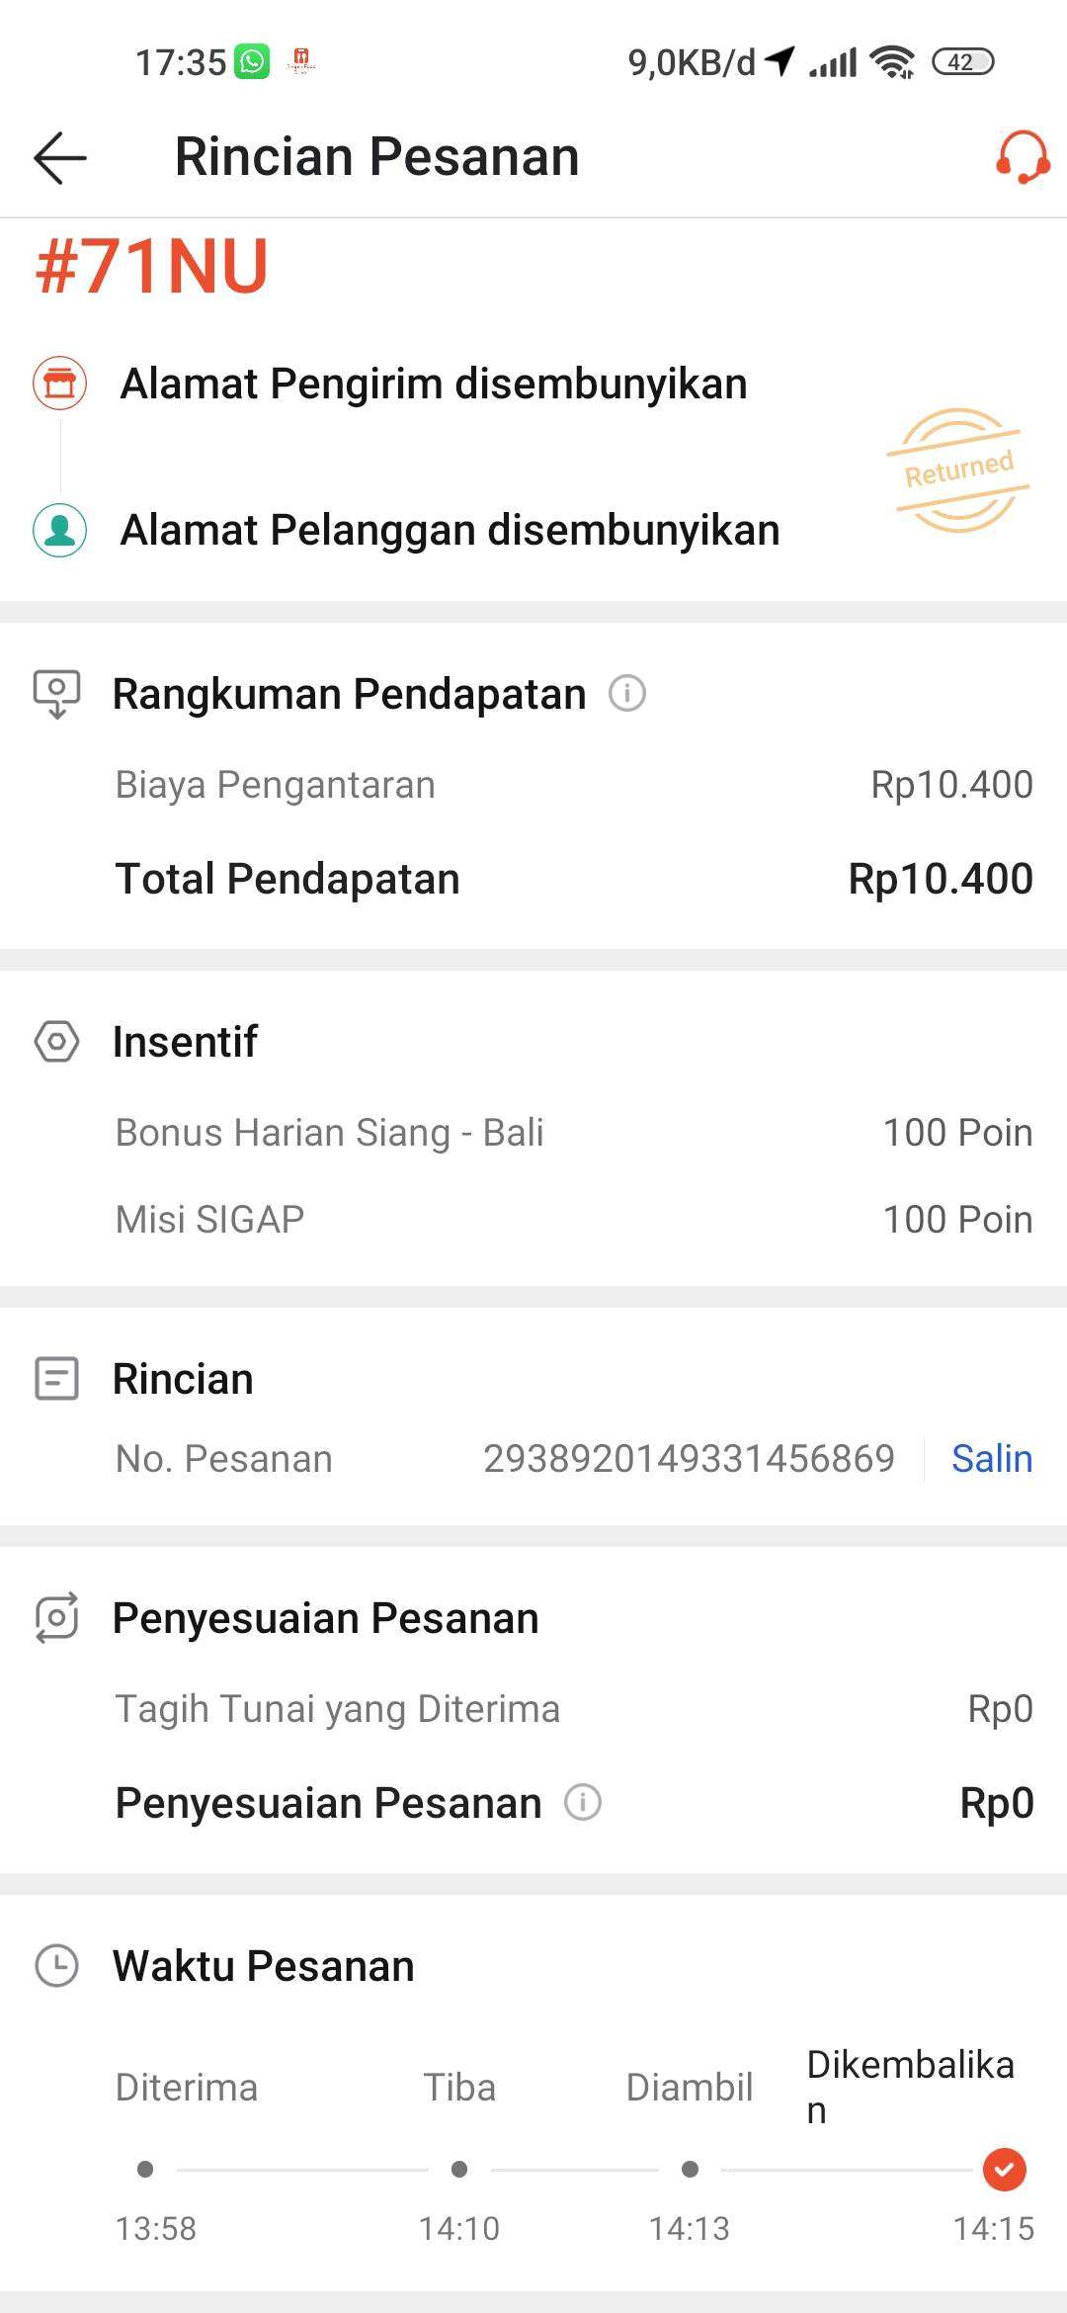This screenshot has height=2313, width=1067.
Task: Tap the back arrow icon
Action: (x=60, y=158)
